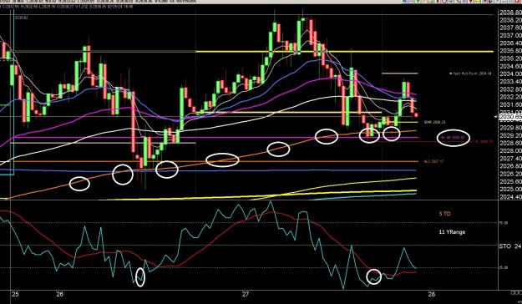Screen dimensions: 522x304
Task: Click the current price tag 2030.65
Action: [x=510, y=117]
